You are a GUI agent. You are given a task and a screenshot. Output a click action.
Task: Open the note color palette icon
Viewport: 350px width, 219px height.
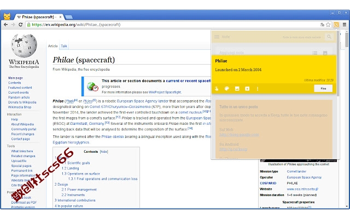(x=227, y=89)
